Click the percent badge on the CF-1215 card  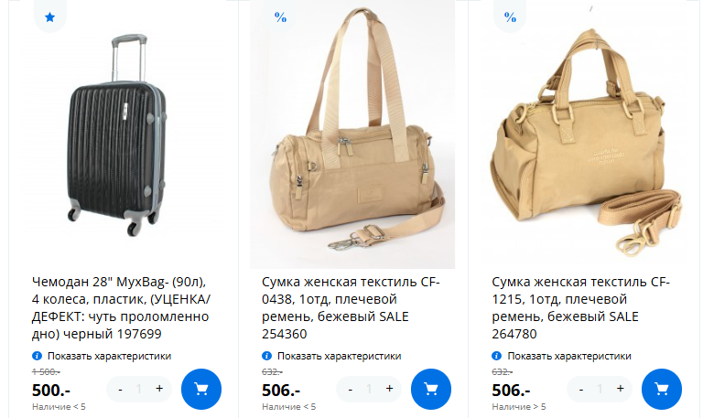click(510, 17)
